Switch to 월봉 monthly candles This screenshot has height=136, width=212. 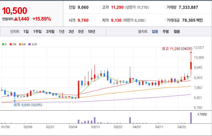pyautogui.click(x=177, y=31)
